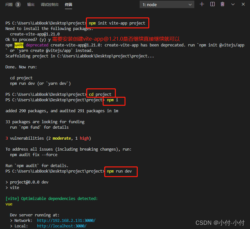Screen dimensions: 250x229
Task: Click the '> vite' output line
Action: pyautogui.click(x=12, y=188)
